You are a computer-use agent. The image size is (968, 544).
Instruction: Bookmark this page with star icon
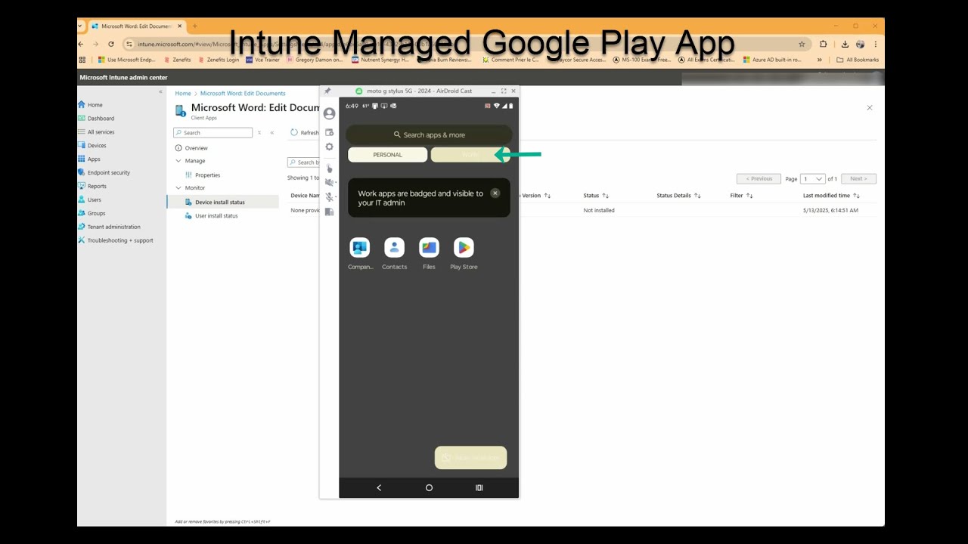click(802, 44)
